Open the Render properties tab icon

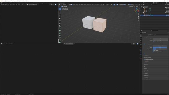(x=141, y=35)
